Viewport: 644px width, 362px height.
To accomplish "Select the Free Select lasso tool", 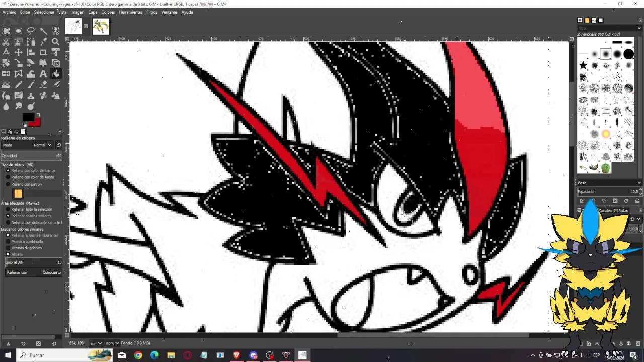I will [31, 31].
